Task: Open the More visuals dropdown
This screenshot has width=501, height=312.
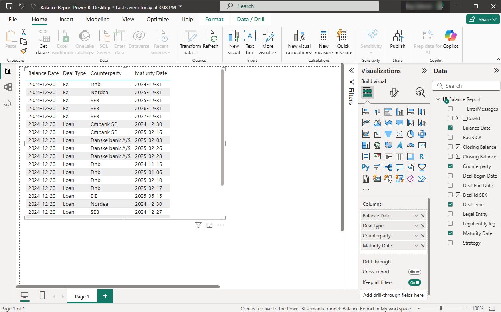Action: click(268, 43)
